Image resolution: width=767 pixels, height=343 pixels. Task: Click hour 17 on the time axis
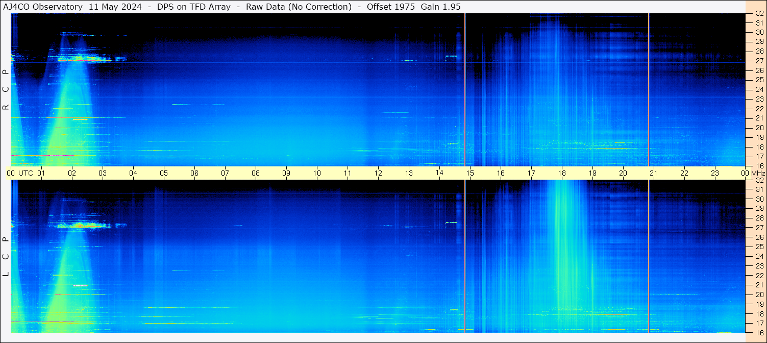[x=531, y=173]
